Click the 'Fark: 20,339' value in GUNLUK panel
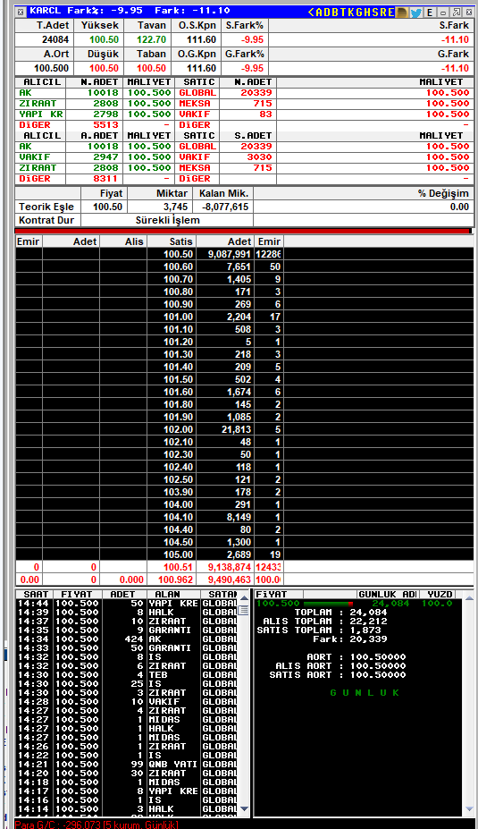The height and width of the screenshot is (829, 478). pos(349,639)
